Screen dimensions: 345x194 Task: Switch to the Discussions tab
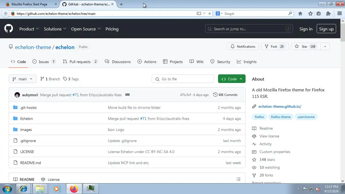pos(118,62)
